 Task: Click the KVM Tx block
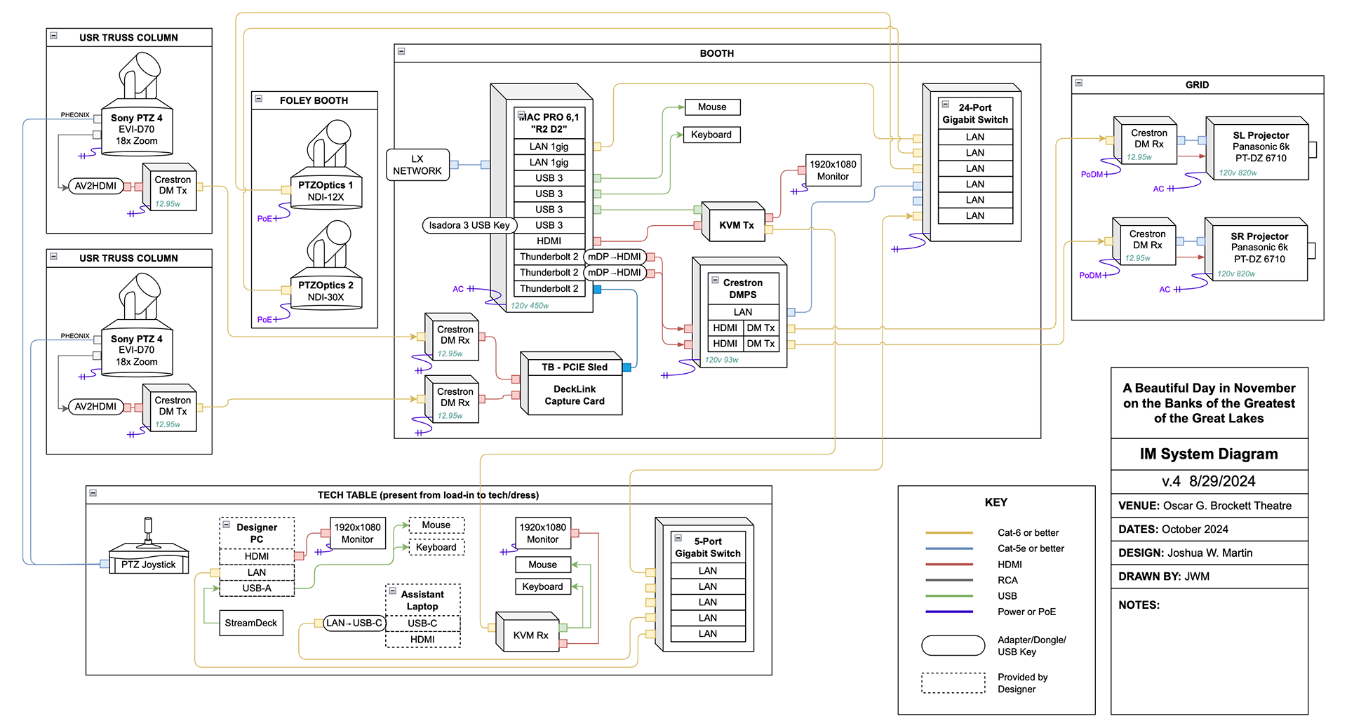click(x=733, y=222)
